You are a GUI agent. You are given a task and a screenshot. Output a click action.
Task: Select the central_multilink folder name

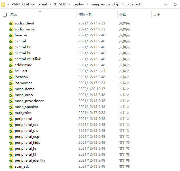tap(28, 59)
